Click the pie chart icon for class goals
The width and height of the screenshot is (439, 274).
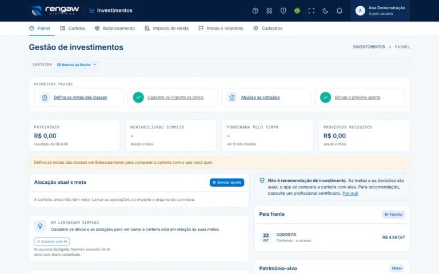[45, 97]
